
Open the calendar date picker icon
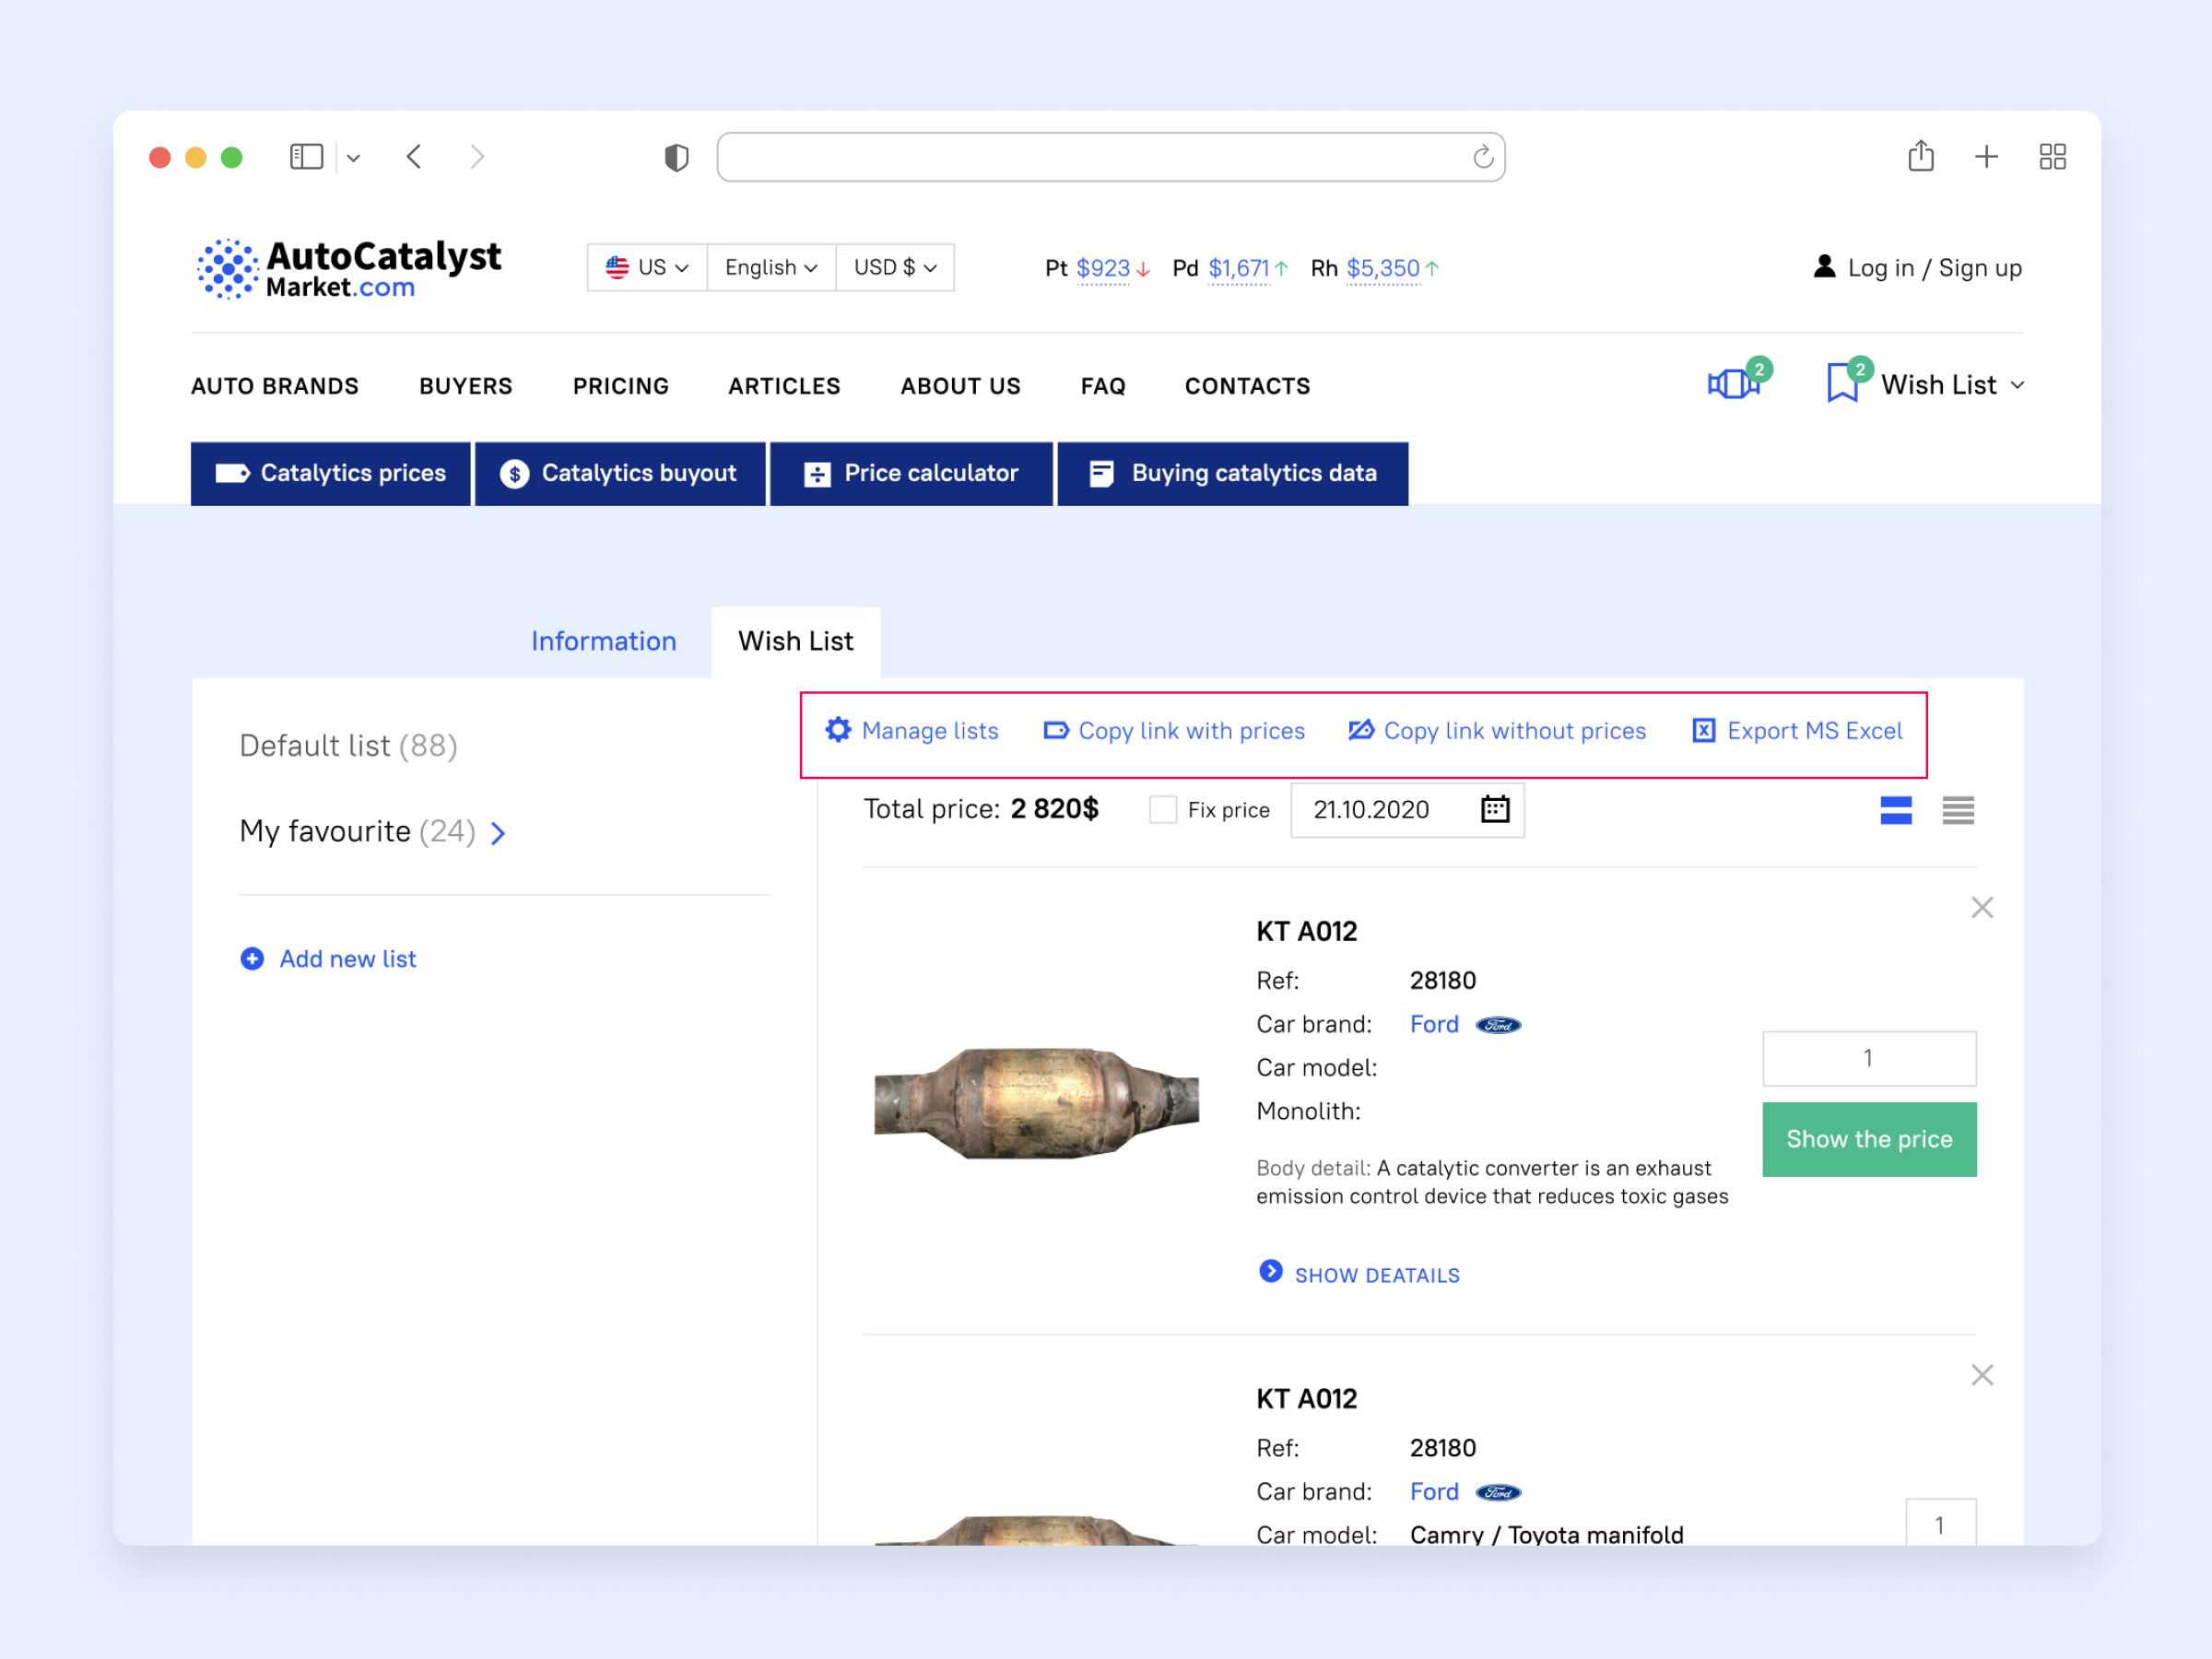(x=1495, y=809)
